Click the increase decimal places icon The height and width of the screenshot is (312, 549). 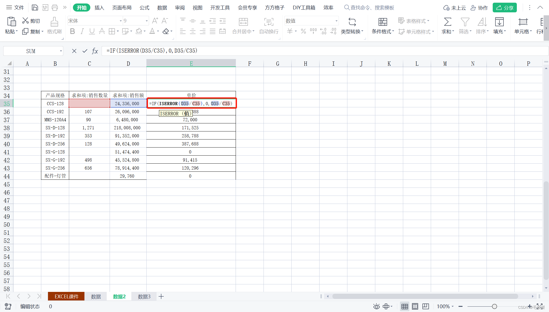323,31
